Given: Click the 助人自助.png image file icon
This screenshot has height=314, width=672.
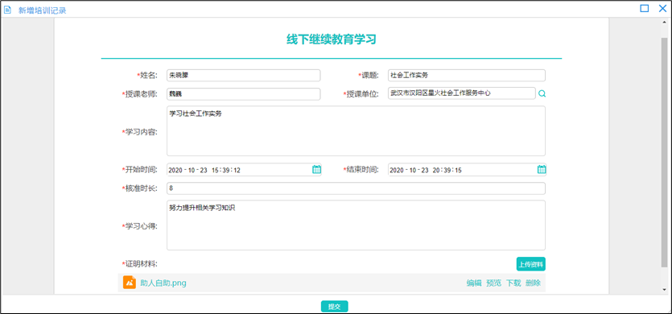Looking at the screenshot, I should pos(130,283).
